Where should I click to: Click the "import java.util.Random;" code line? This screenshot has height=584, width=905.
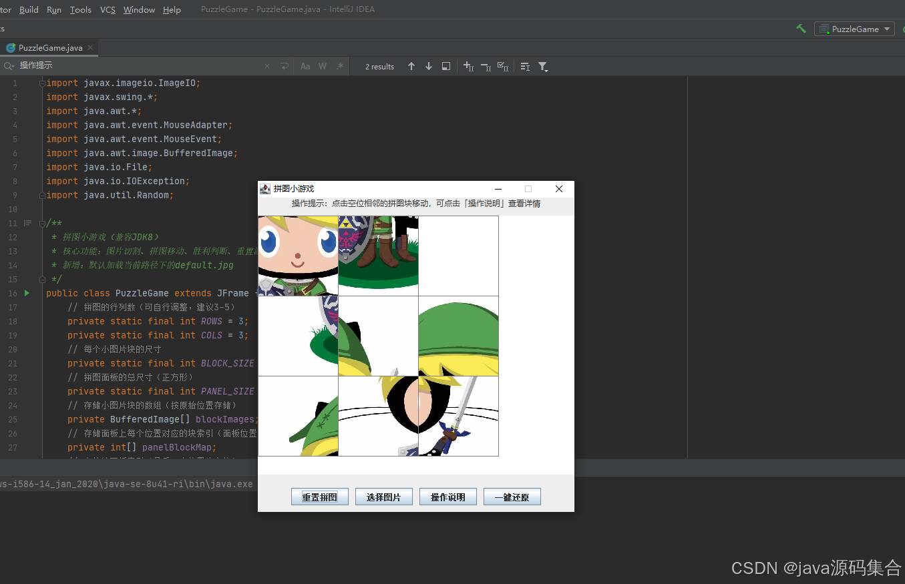pos(110,195)
